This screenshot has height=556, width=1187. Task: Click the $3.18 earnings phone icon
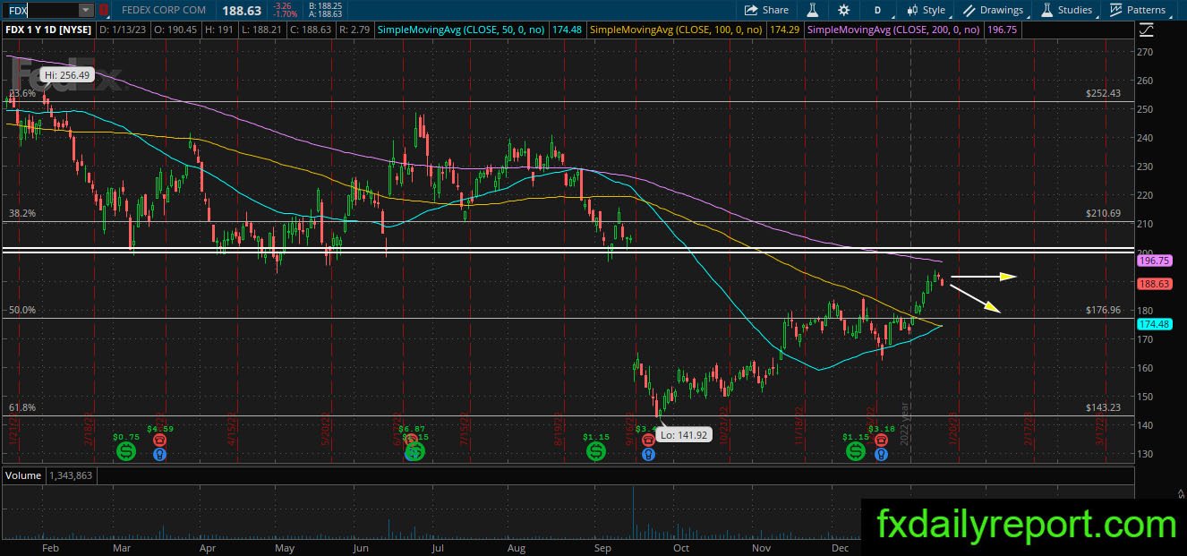(x=882, y=441)
